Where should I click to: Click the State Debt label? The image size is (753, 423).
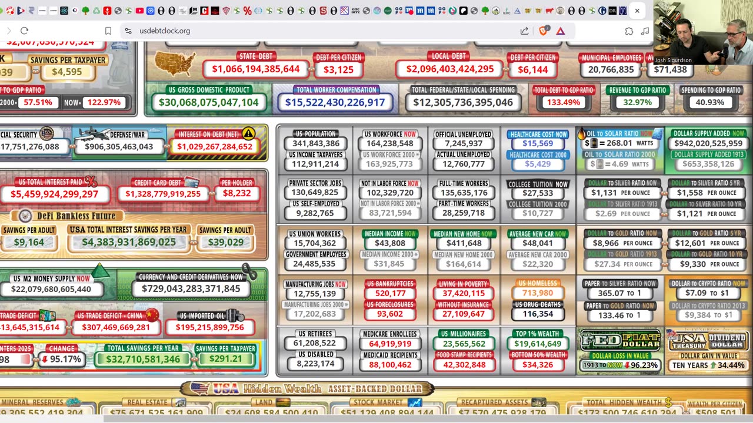[256, 56]
